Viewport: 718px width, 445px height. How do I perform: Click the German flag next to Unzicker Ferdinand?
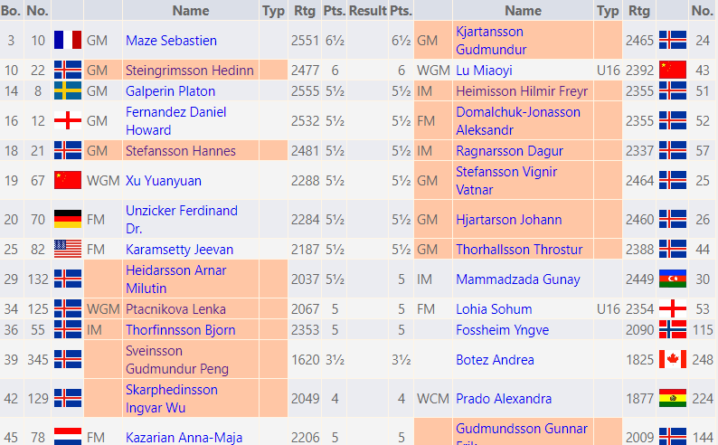[68, 220]
